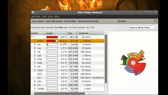Click '374.5 MB' size for lib
The image size is (168, 95).
pos(73,52)
